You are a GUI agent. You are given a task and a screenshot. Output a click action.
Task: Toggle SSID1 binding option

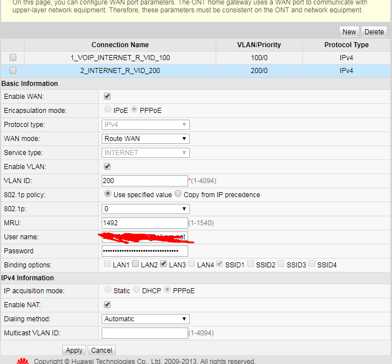(220, 264)
